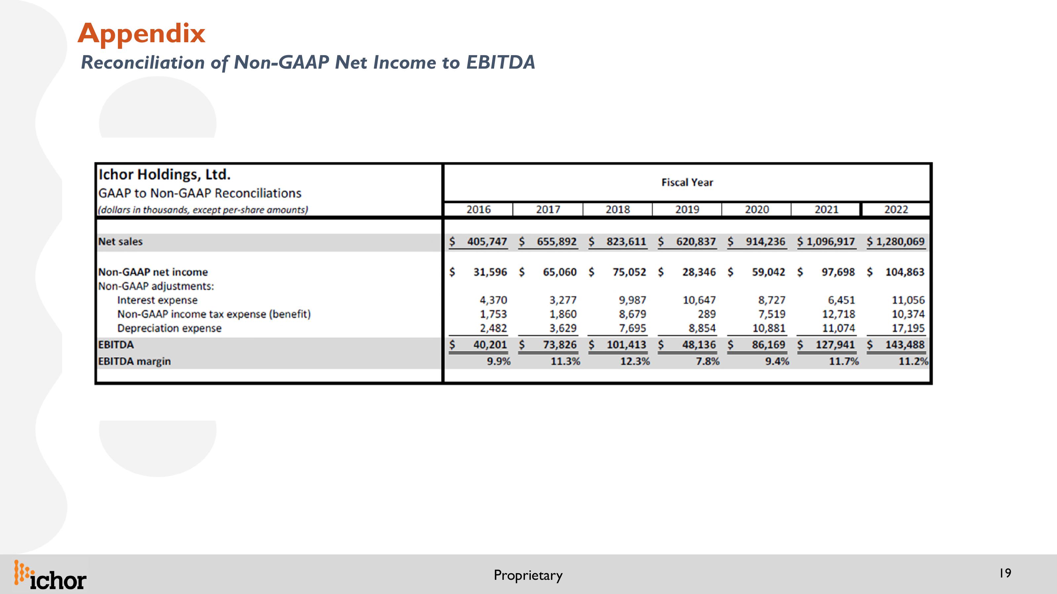Select the Appendix slide title
The image size is (1057, 594).
point(142,33)
